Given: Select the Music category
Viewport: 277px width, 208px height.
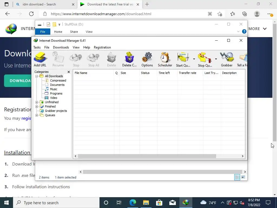Looking at the screenshot, I should (54, 89).
